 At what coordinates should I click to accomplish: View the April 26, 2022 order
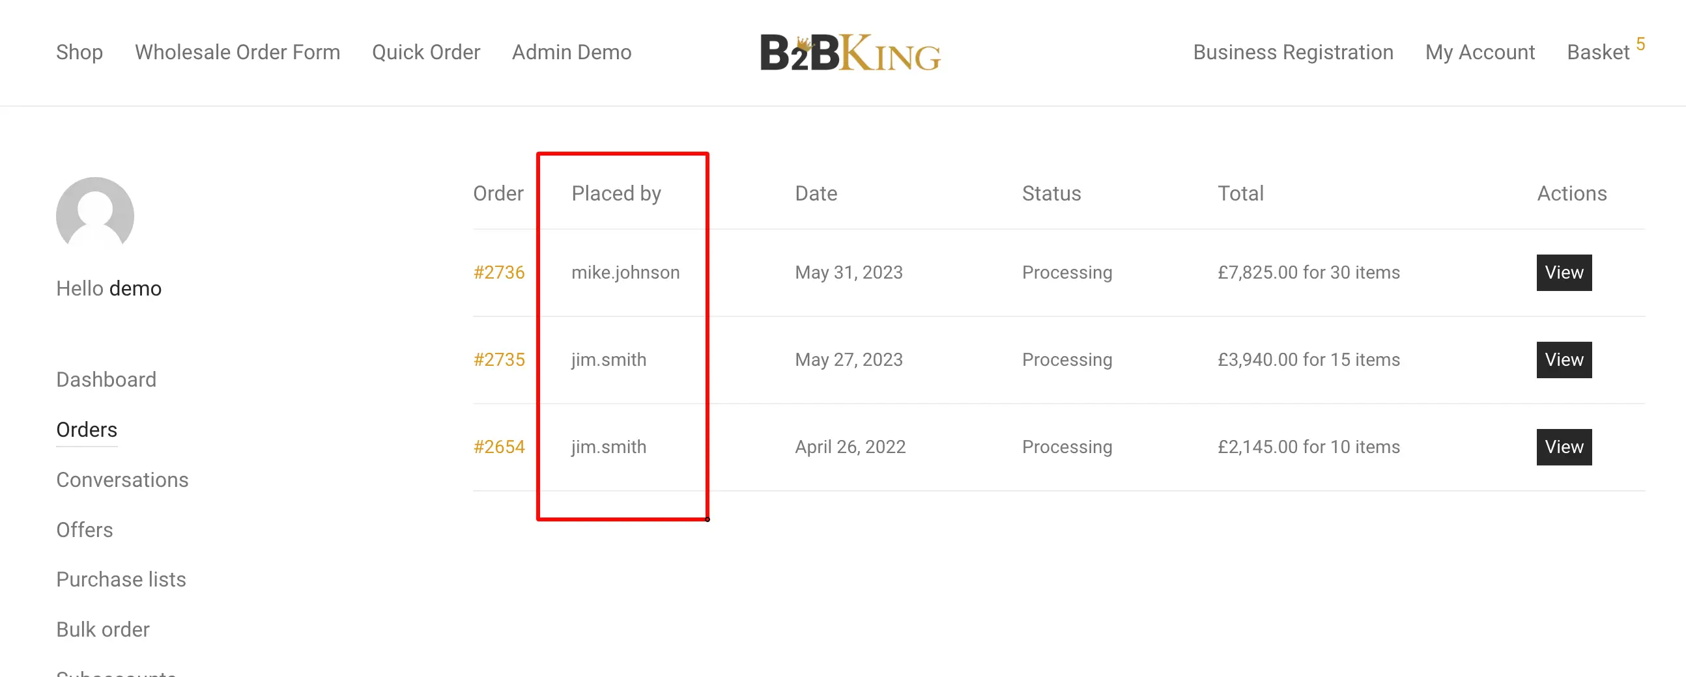coord(1564,447)
